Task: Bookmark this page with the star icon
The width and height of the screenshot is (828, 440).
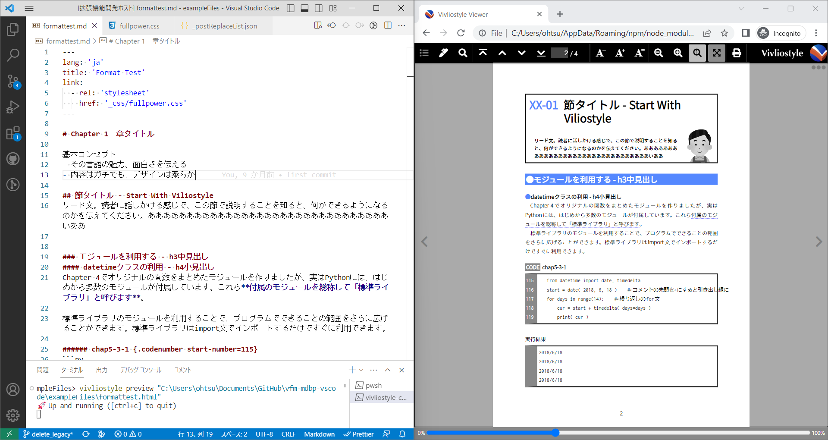Action: [x=724, y=33]
